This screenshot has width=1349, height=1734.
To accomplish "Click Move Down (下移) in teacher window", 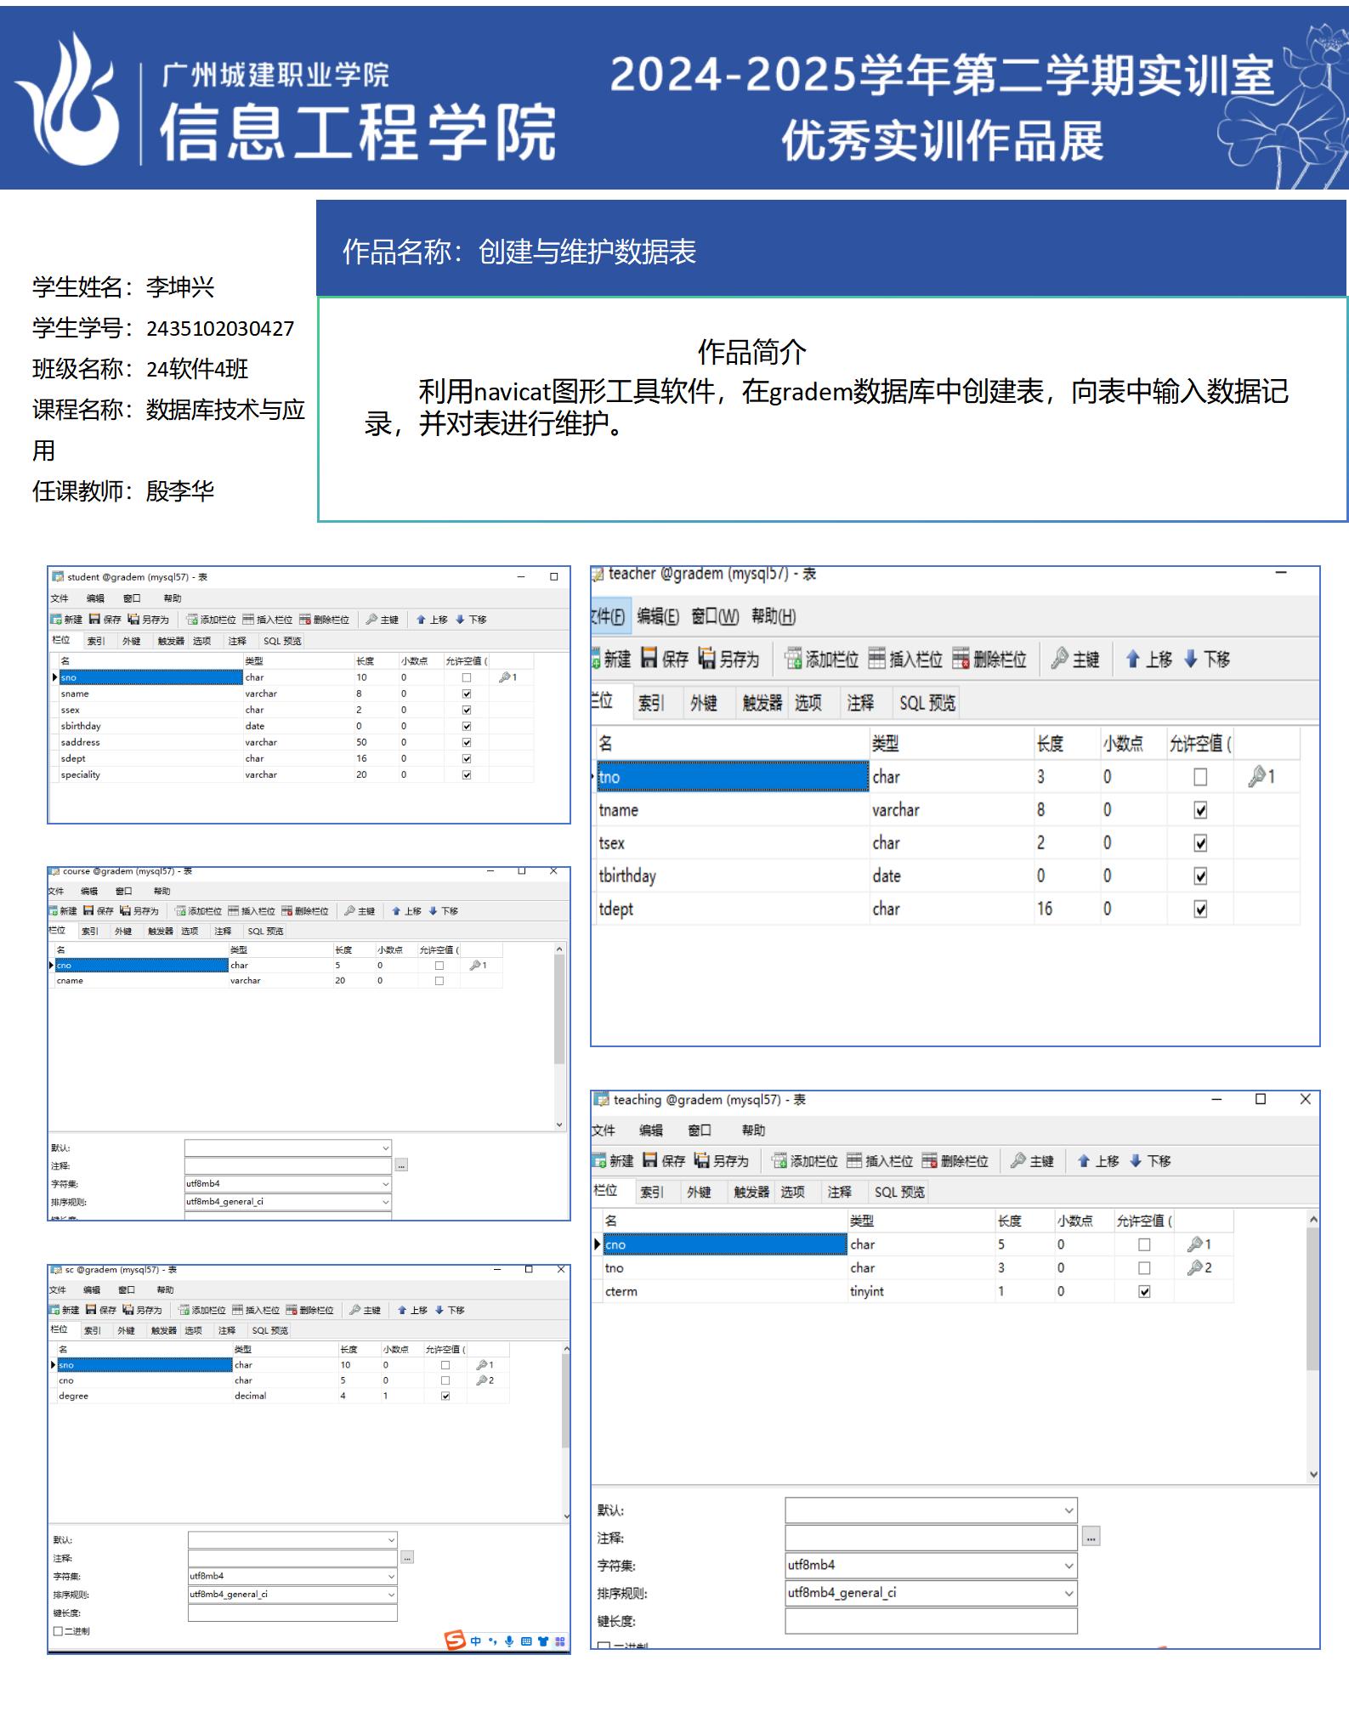I will pos(1207,659).
